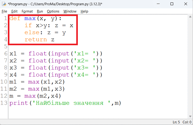Maximize the IDLE editor window
193x125 pixels.
point(172,4)
